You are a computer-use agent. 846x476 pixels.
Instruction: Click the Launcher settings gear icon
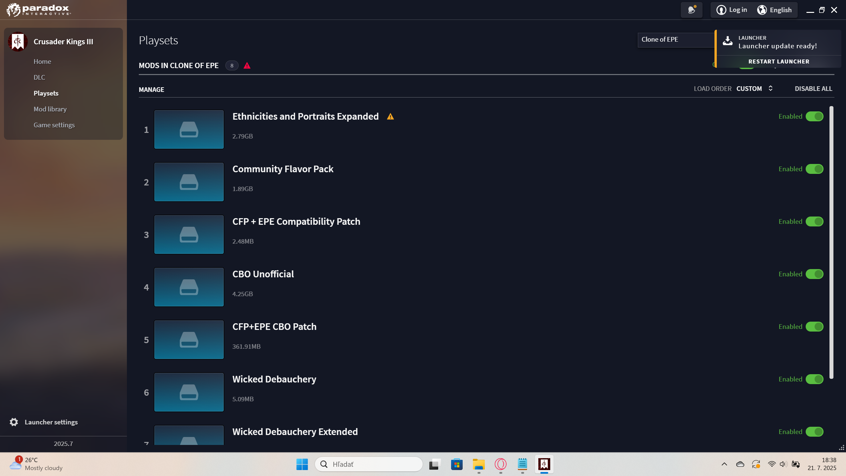14,422
